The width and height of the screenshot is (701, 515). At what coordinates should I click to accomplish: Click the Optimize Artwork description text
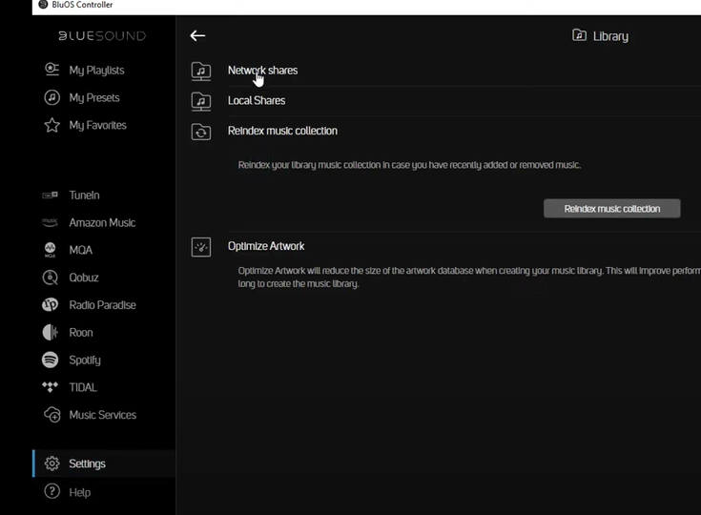469,278
